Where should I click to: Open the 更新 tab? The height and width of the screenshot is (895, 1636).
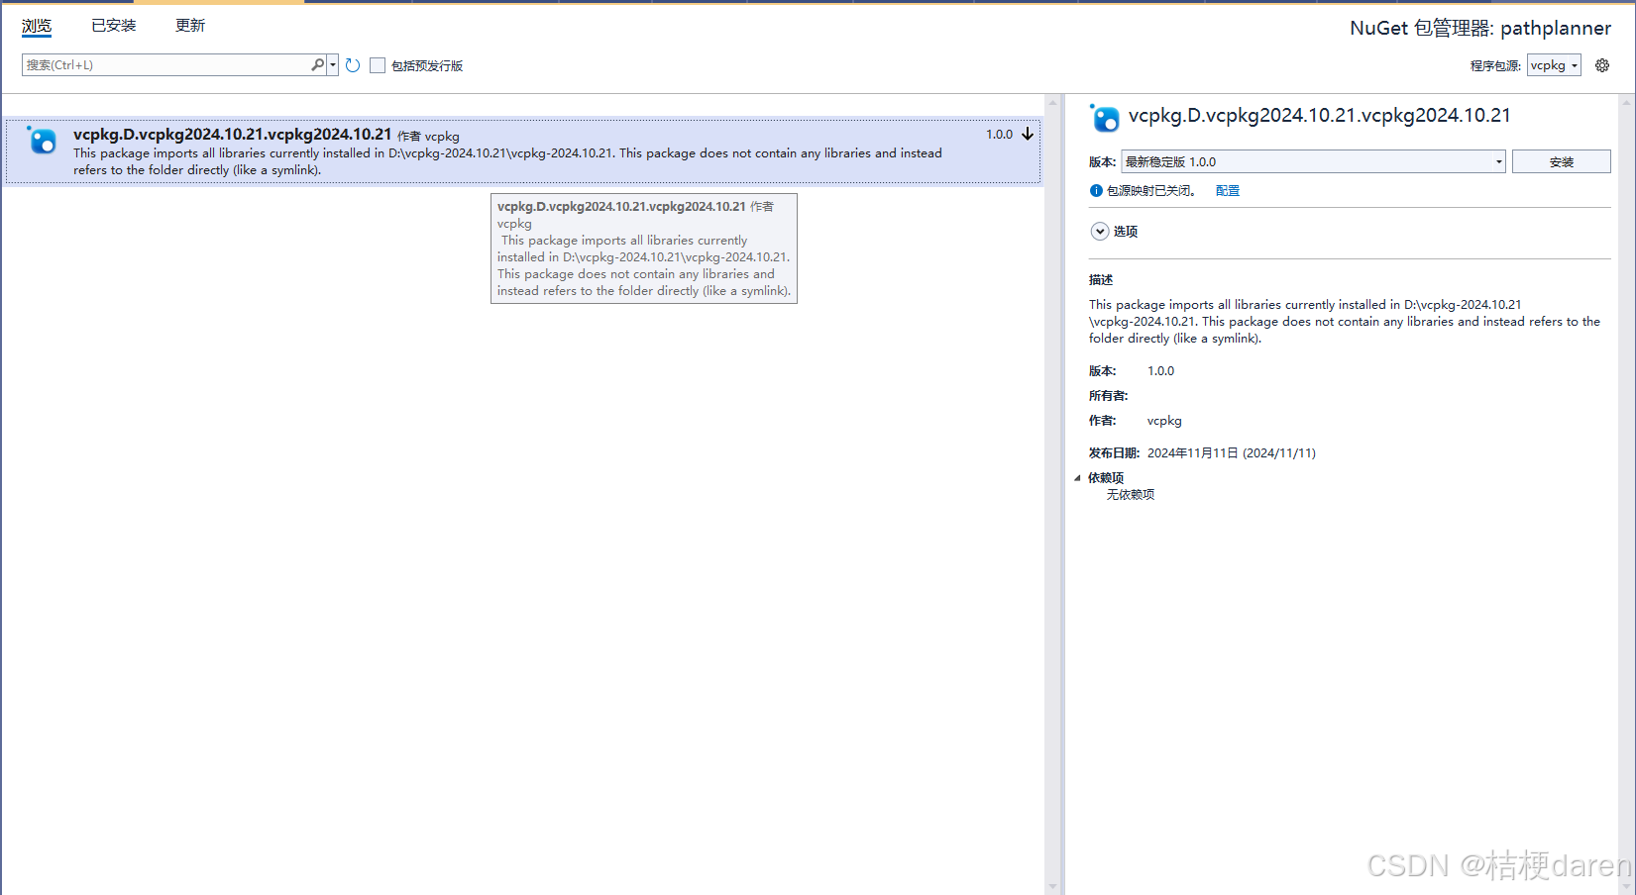190,26
